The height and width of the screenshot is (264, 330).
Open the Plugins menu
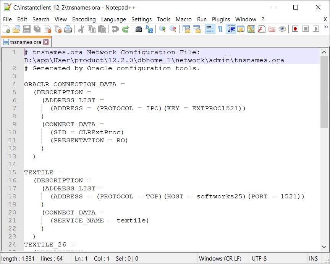[221, 19]
